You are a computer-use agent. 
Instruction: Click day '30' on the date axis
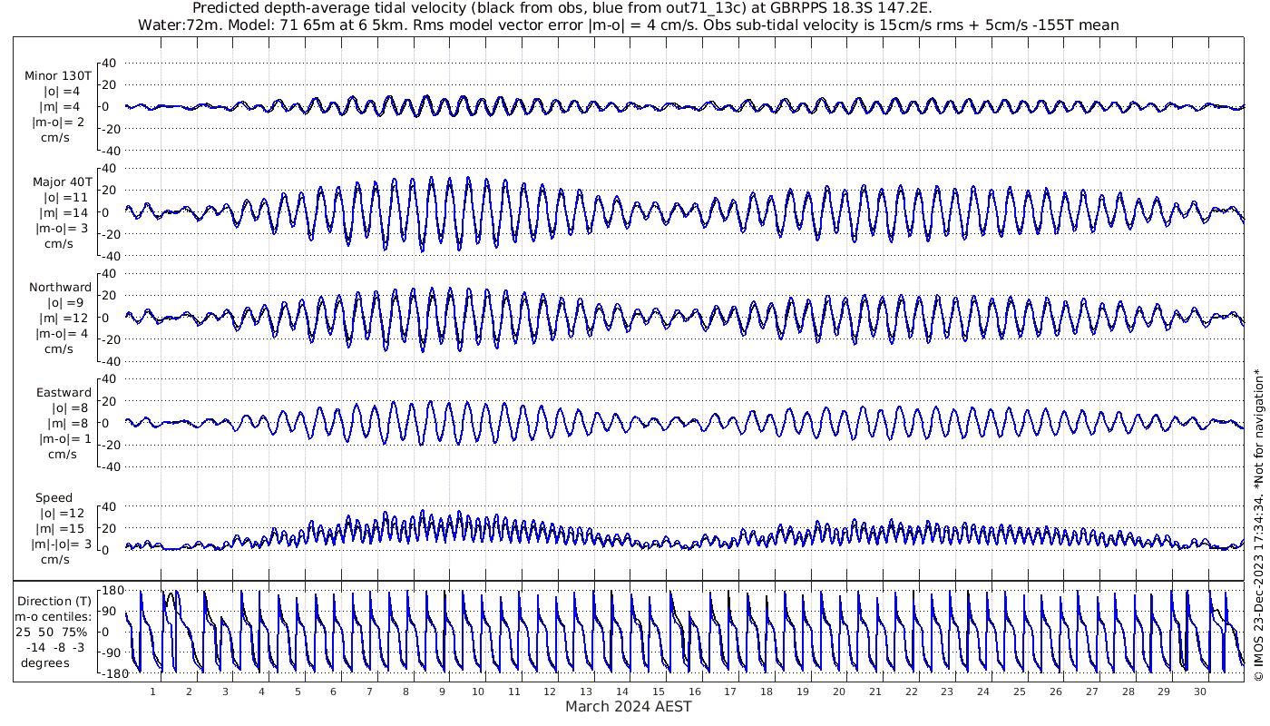point(1199,692)
